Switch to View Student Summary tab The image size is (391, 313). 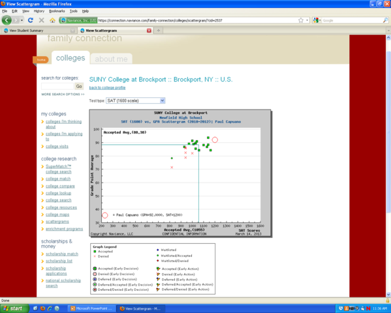[x=39, y=31]
